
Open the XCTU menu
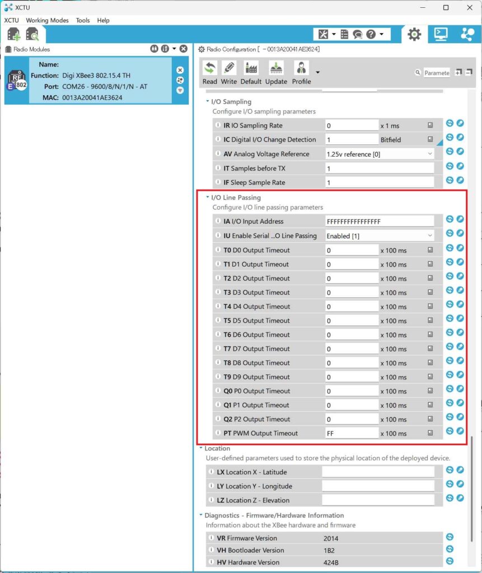(11, 21)
